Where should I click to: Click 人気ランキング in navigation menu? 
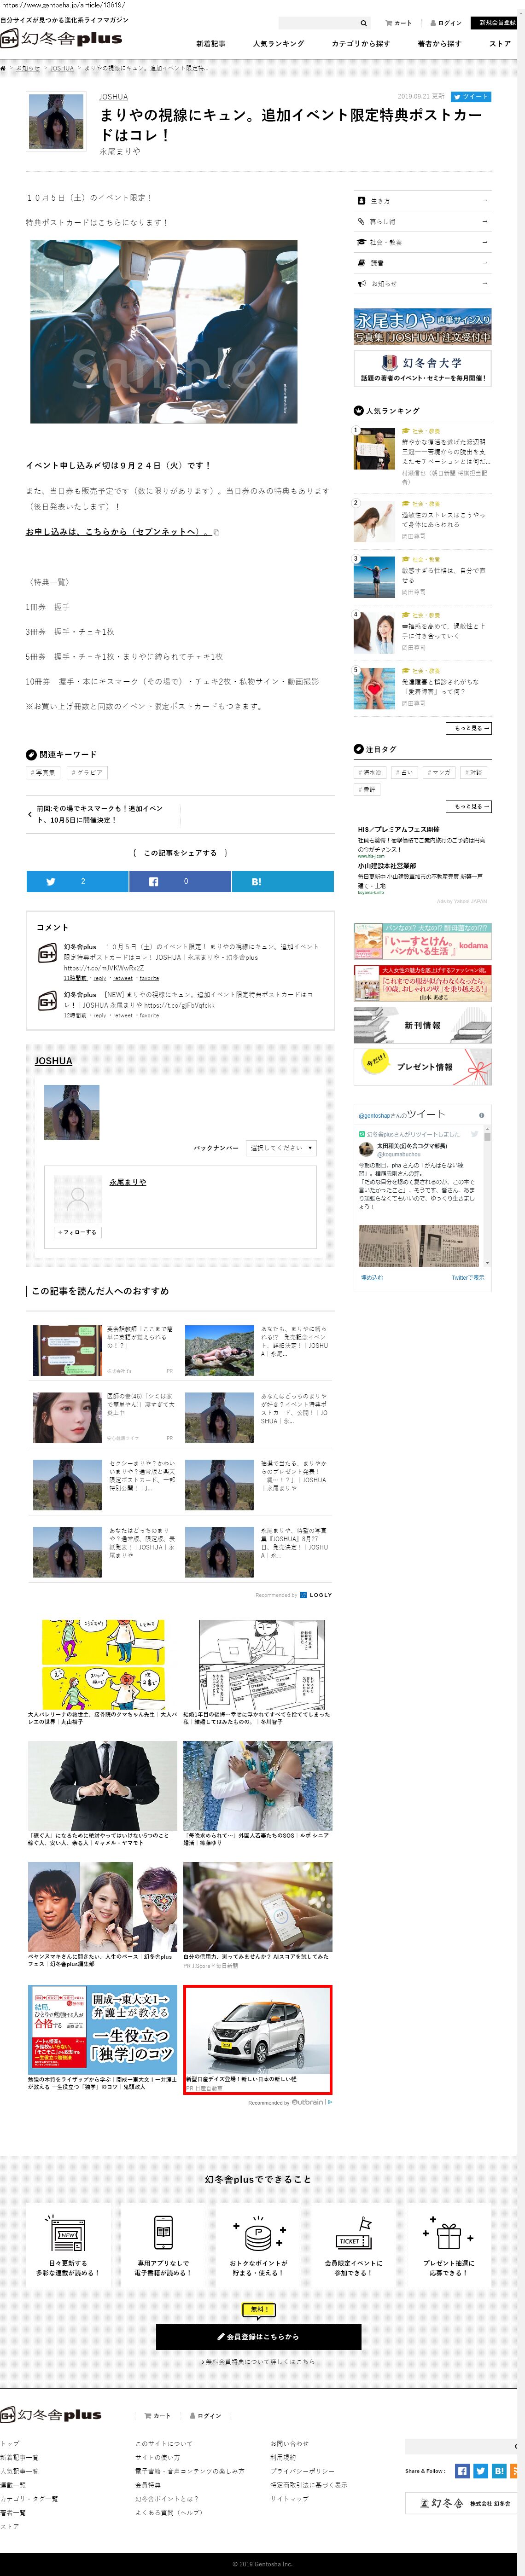278,44
